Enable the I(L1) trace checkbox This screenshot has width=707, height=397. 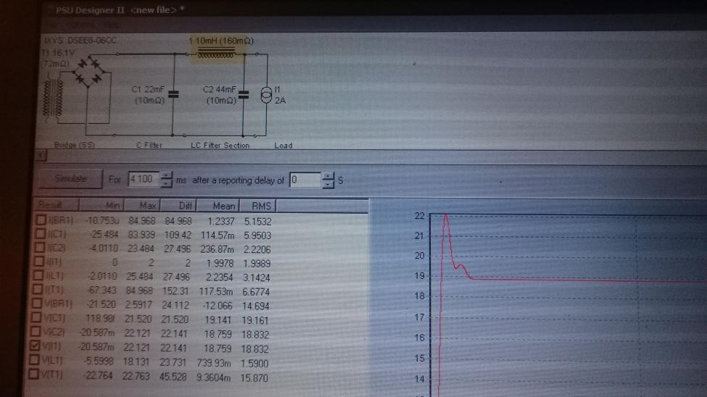[38, 275]
